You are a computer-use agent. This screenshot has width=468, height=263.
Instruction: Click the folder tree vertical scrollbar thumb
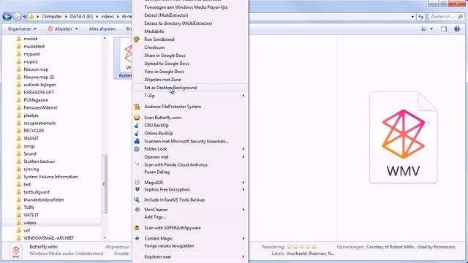tap(105, 184)
